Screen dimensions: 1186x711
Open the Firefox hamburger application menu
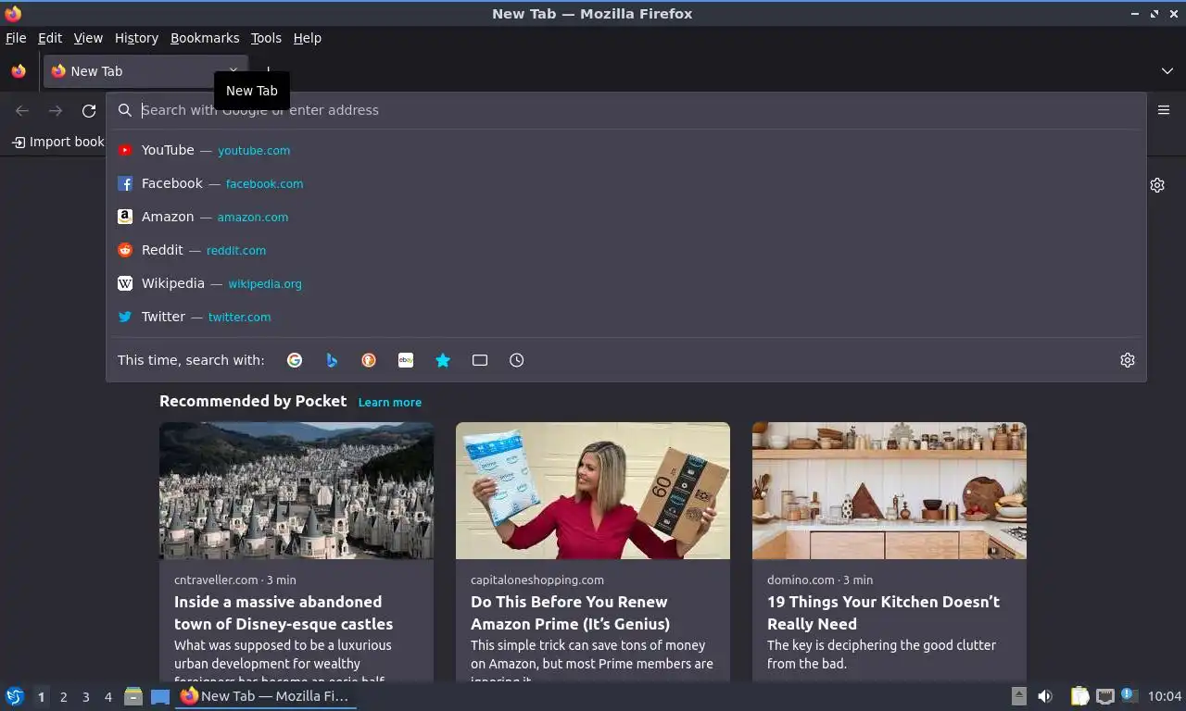[x=1164, y=109]
